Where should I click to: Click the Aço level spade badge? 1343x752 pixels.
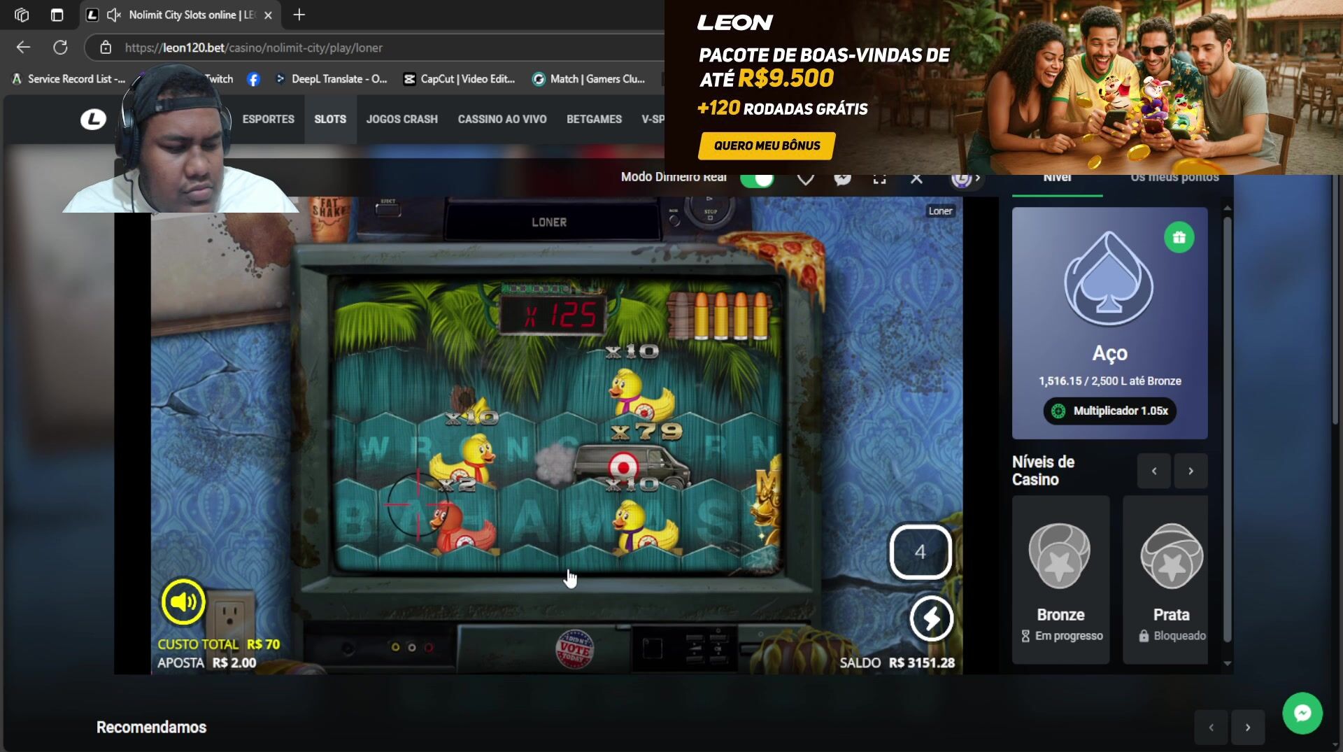click(1109, 280)
